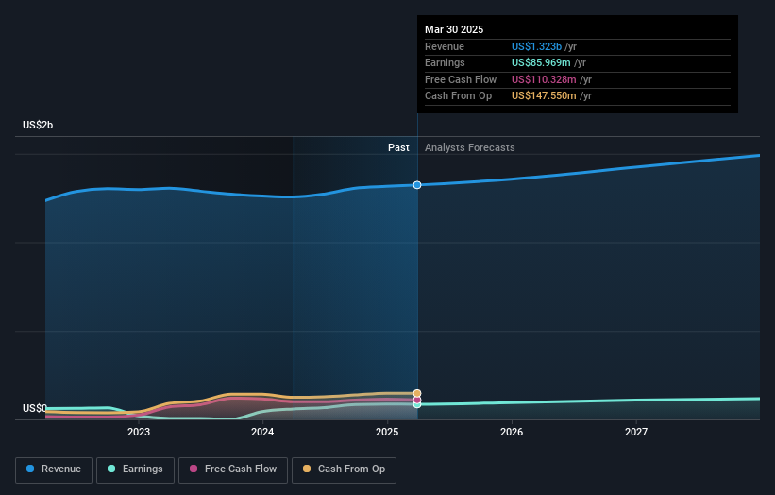Click the Free Cash Flow label in tooltip
The image size is (775, 495).
[461, 79]
